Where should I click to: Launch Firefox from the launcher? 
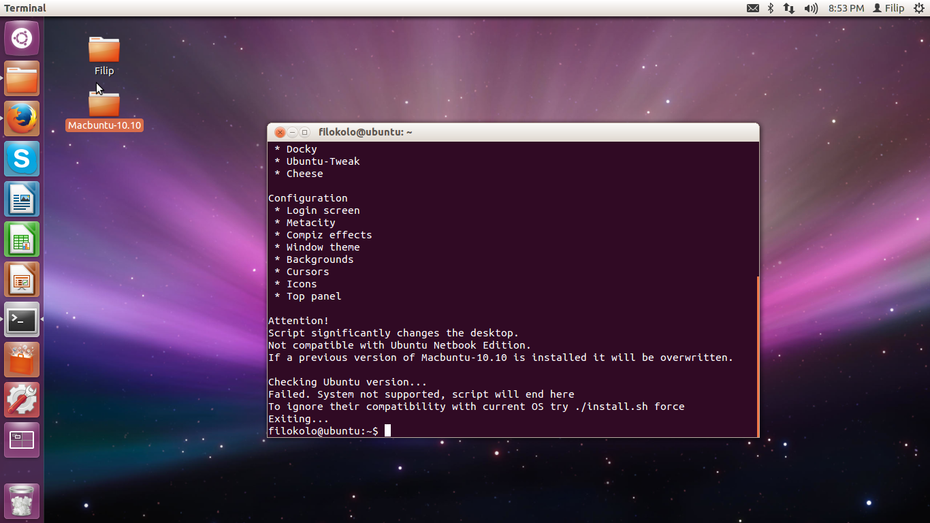22,118
